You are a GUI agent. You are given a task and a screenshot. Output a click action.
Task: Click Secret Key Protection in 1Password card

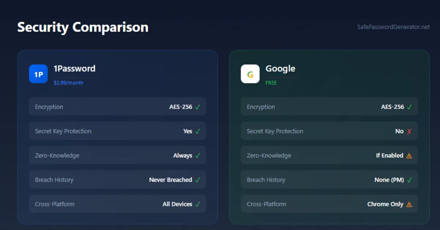click(63, 131)
